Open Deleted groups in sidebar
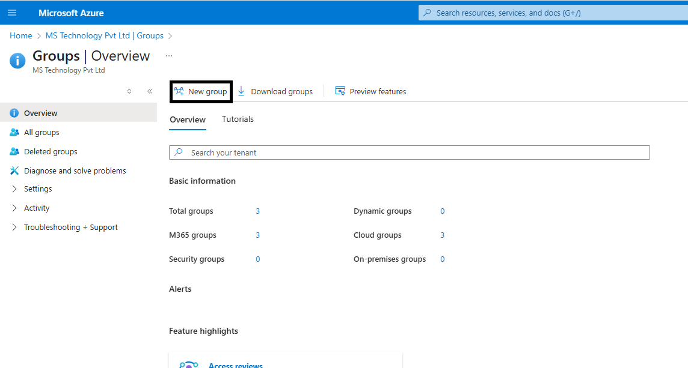The width and height of the screenshot is (688, 368). point(51,151)
